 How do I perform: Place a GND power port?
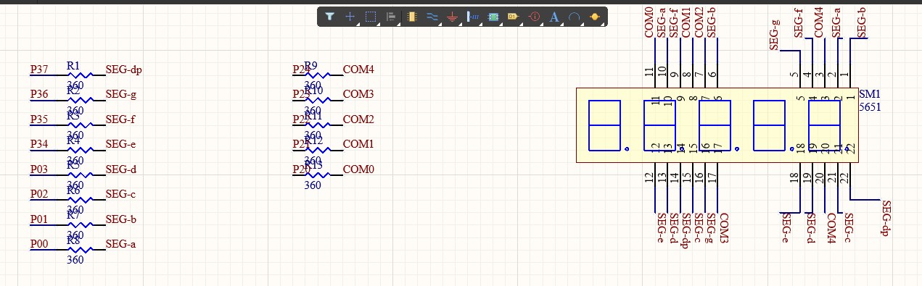(x=452, y=16)
